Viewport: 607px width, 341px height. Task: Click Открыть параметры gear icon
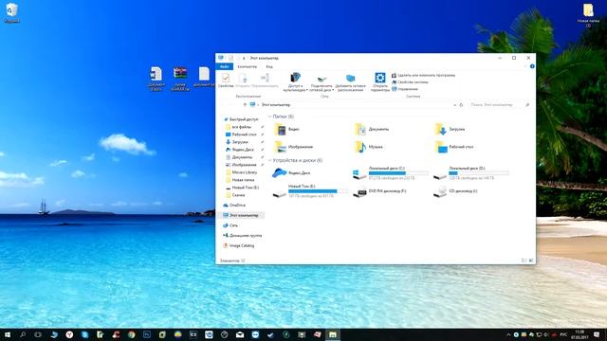[x=379, y=82]
